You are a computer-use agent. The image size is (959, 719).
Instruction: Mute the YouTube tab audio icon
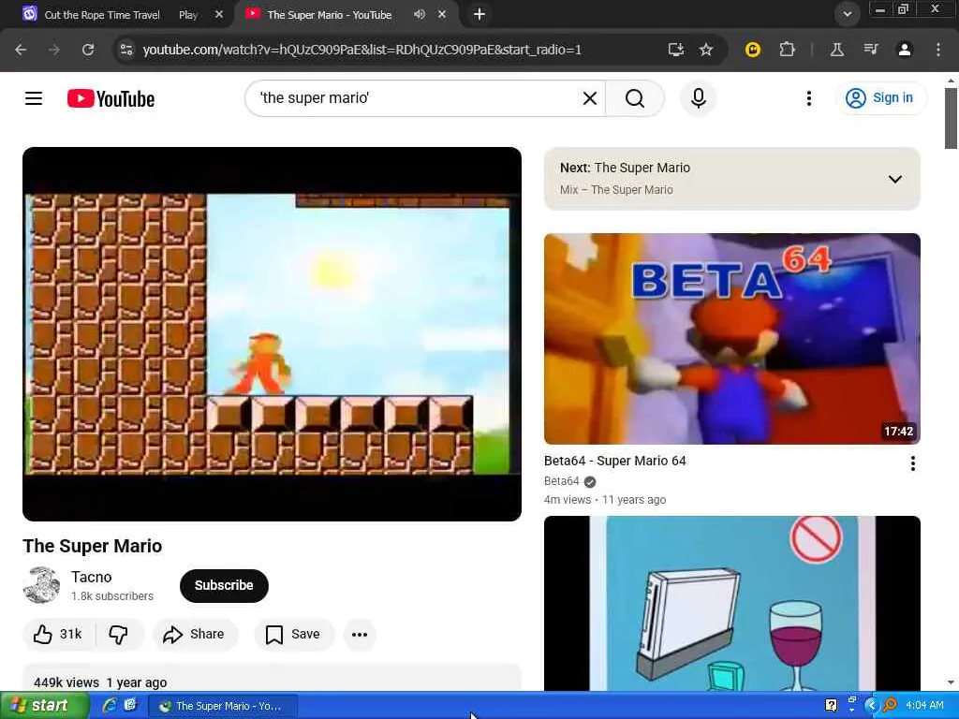click(419, 14)
